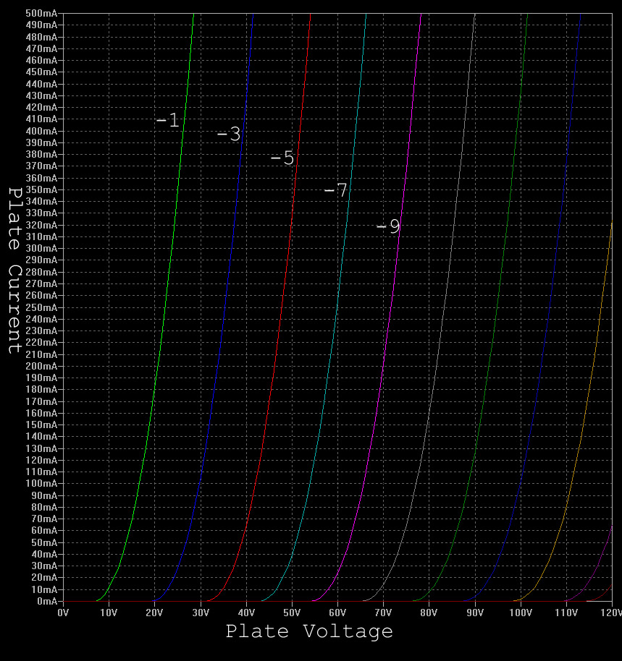This screenshot has width=622, height=661.
Task: Click the 40V x-axis tick label
Action: pyautogui.click(x=246, y=613)
